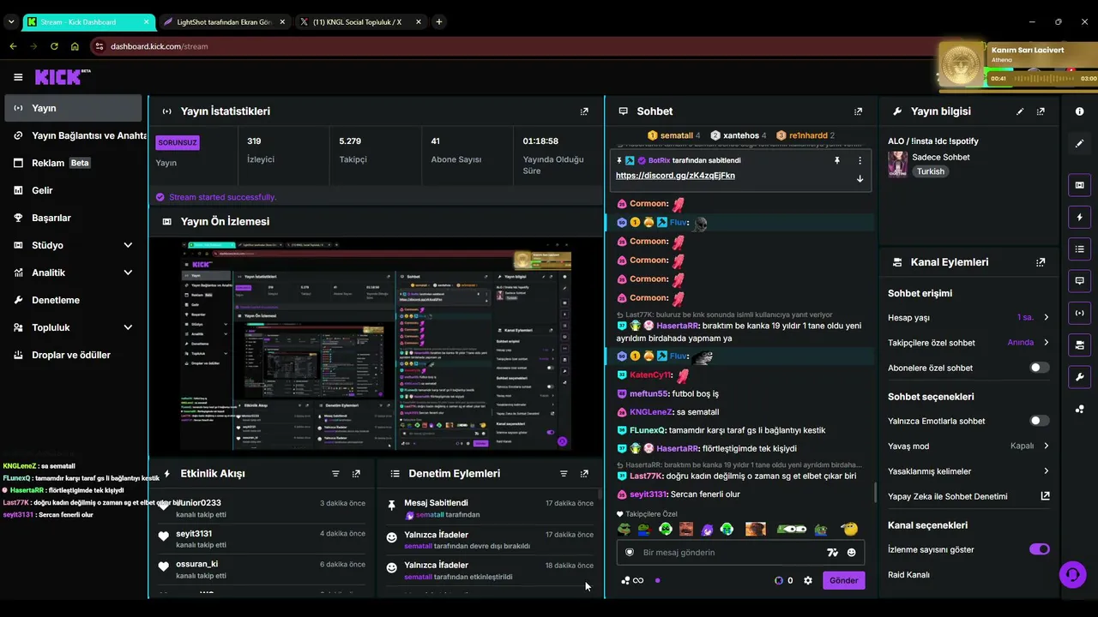1098x617 pixels.
Task: Switch to the KNGL Social Topluluk X tab
Action: (x=360, y=21)
